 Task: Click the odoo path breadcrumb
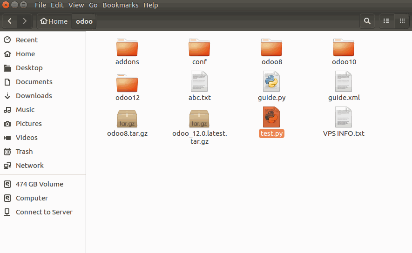84,21
